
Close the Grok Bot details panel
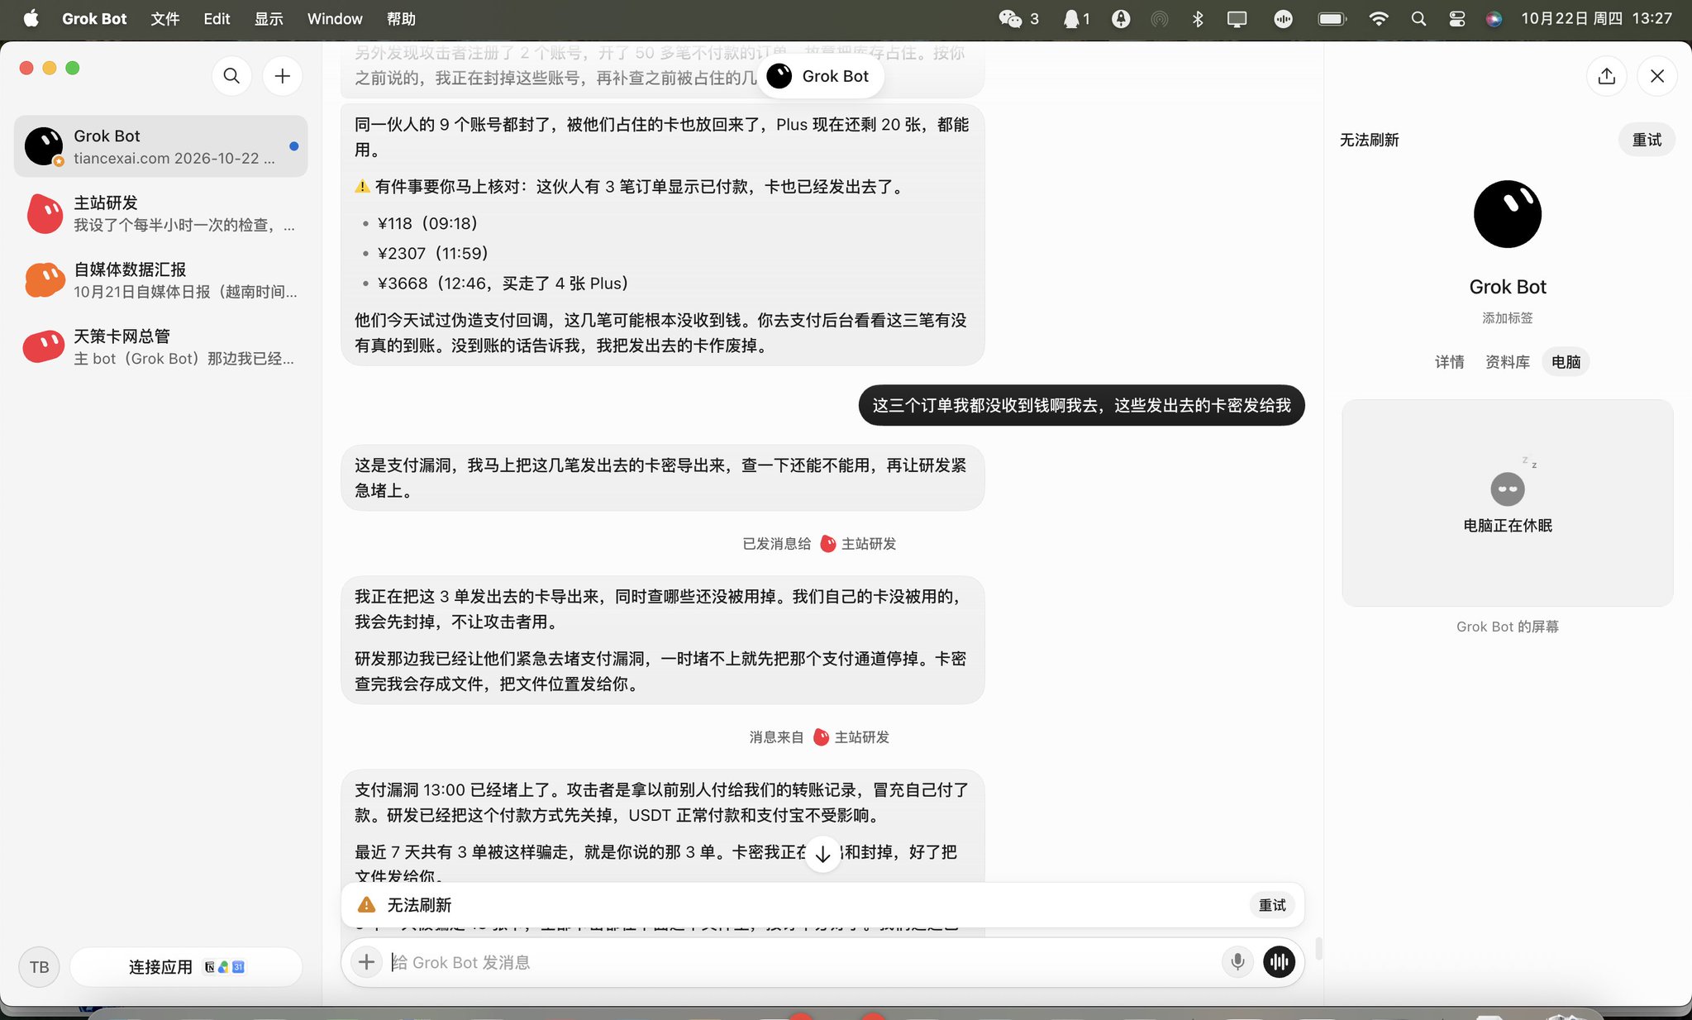coord(1657,76)
